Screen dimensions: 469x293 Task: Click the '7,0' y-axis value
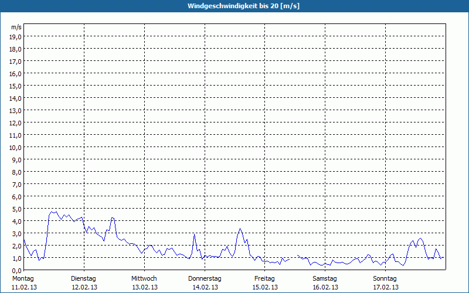(17, 185)
